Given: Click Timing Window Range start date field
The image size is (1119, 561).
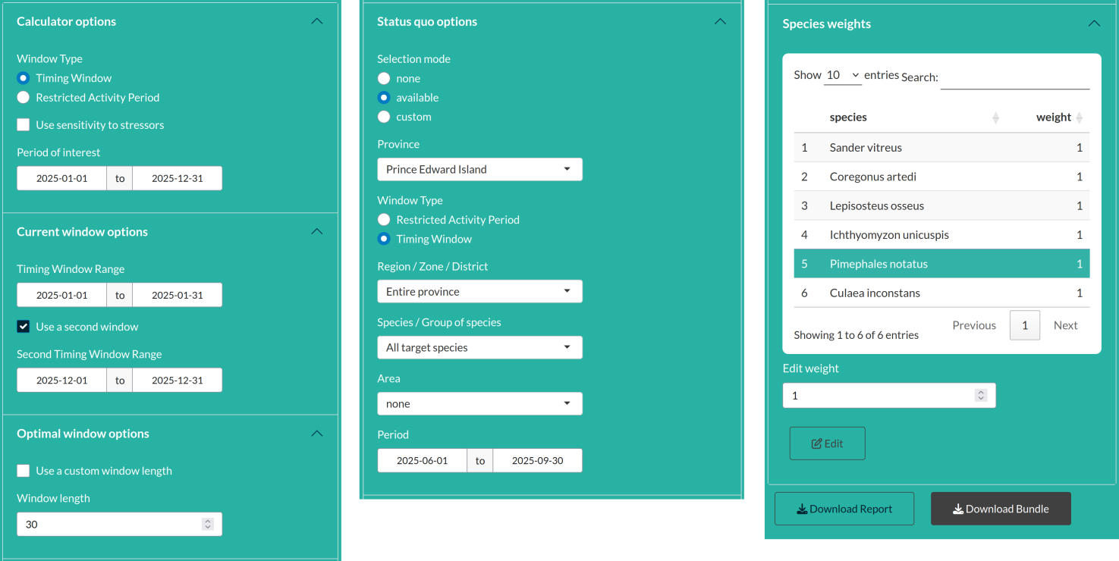Looking at the screenshot, I should pos(62,295).
